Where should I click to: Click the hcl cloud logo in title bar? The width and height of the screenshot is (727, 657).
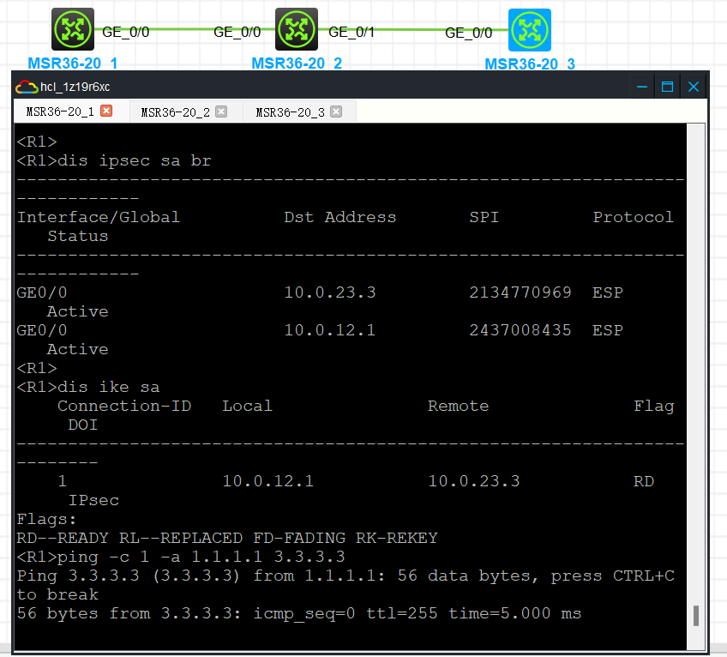click(x=27, y=87)
